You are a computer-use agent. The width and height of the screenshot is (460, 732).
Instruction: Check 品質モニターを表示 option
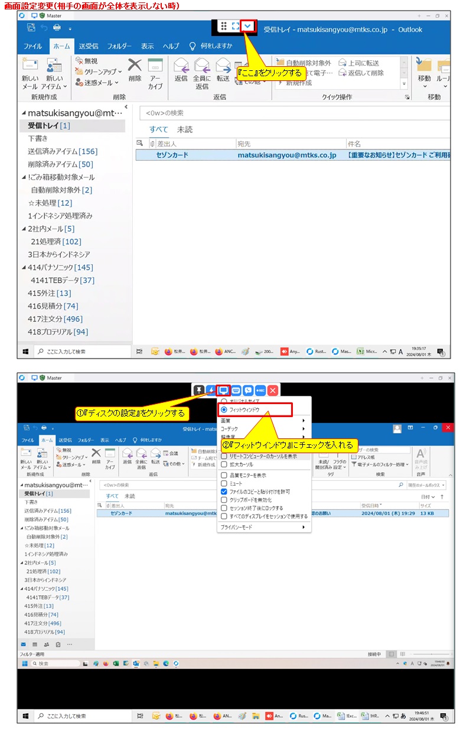(224, 475)
